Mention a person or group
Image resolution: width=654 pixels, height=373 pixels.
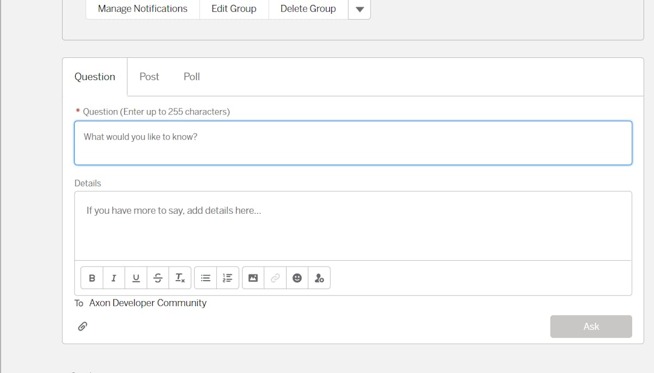(x=319, y=278)
